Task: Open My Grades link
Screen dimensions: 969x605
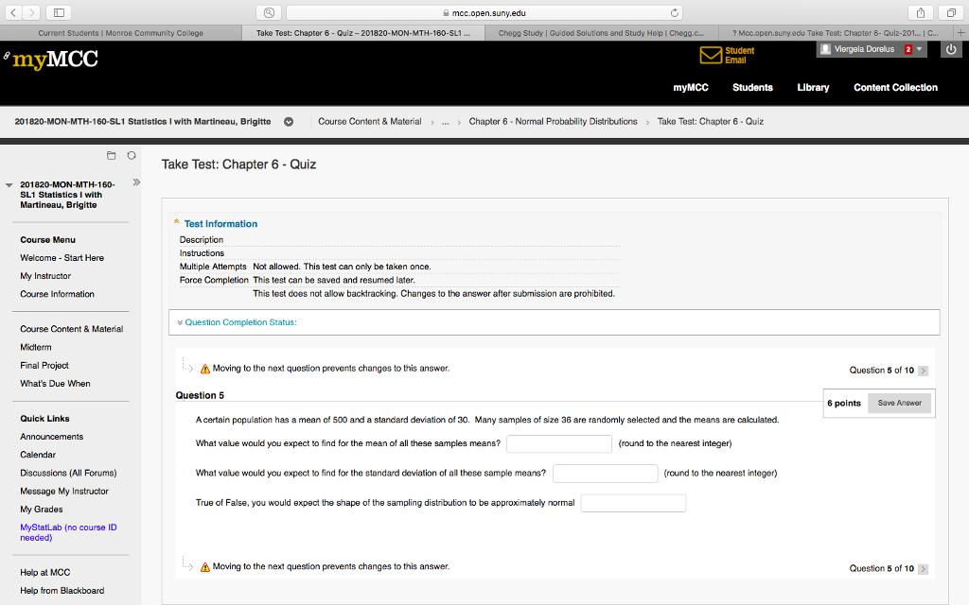Action: click(x=41, y=510)
